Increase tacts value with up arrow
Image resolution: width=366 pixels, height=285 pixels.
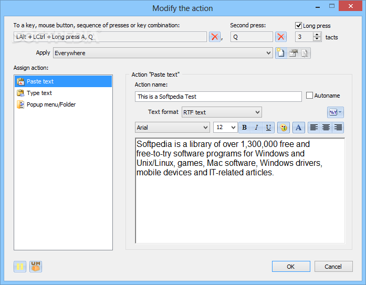(x=317, y=35)
